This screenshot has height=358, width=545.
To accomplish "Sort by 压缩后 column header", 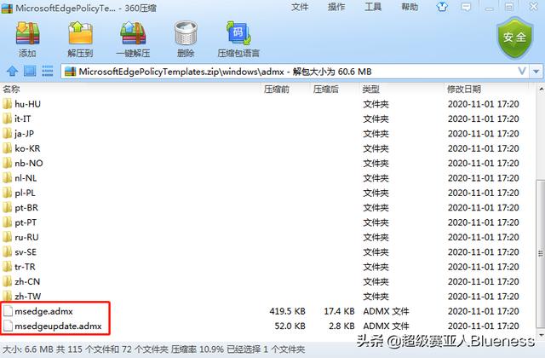I will tap(325, 89).
